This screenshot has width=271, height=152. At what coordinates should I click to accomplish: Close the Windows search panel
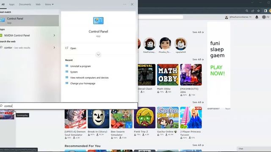click(x=132, y=5)
